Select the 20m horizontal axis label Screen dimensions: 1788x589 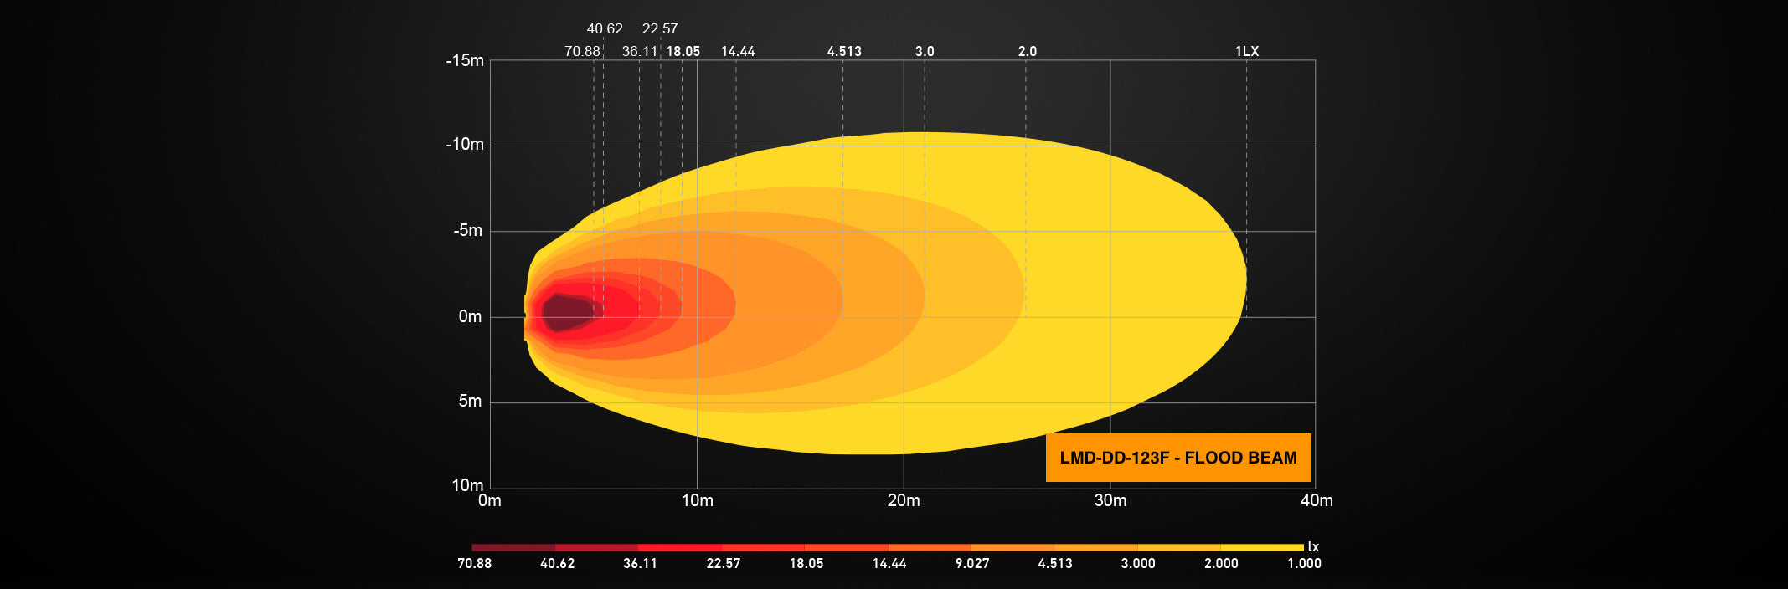coord(903,500)
